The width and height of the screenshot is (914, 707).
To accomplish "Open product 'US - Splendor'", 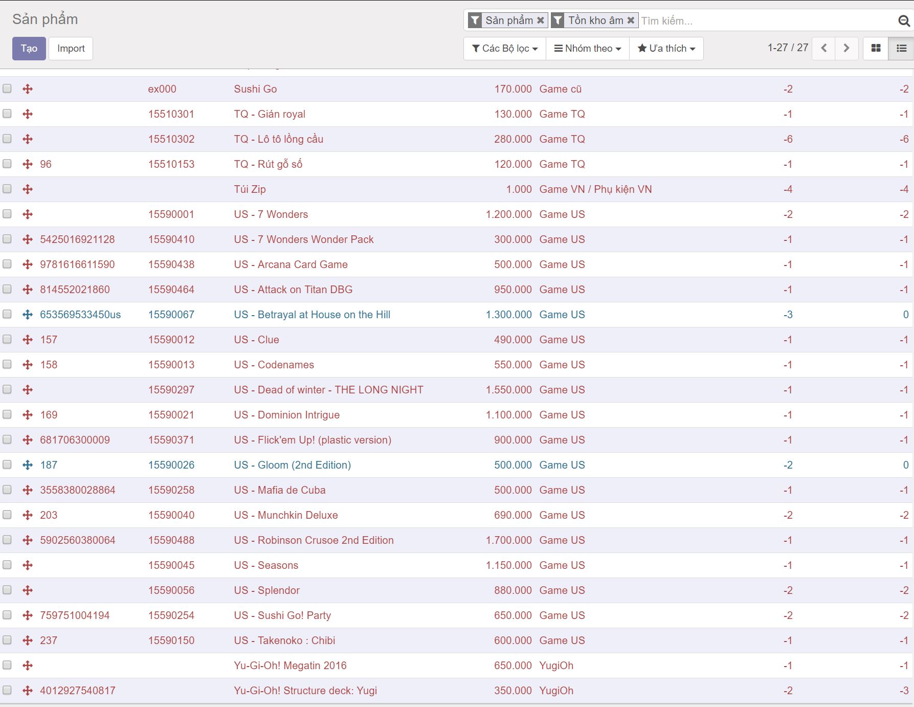I will click(x=267, y=590).
